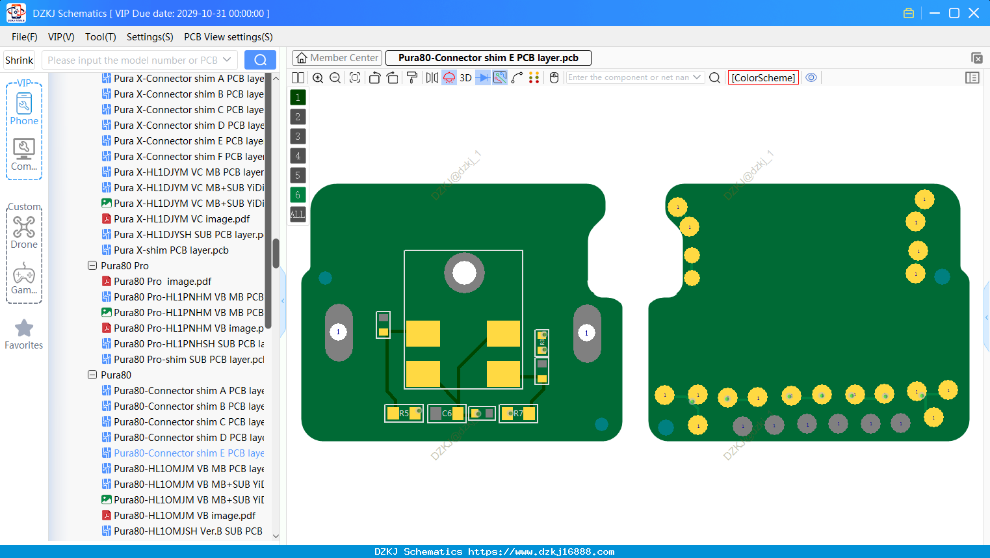Open the ColorScheme settings

pos(763,77)
